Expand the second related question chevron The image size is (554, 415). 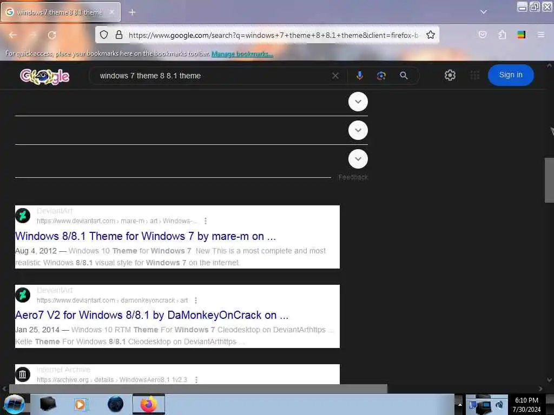(x=358, y=130)
